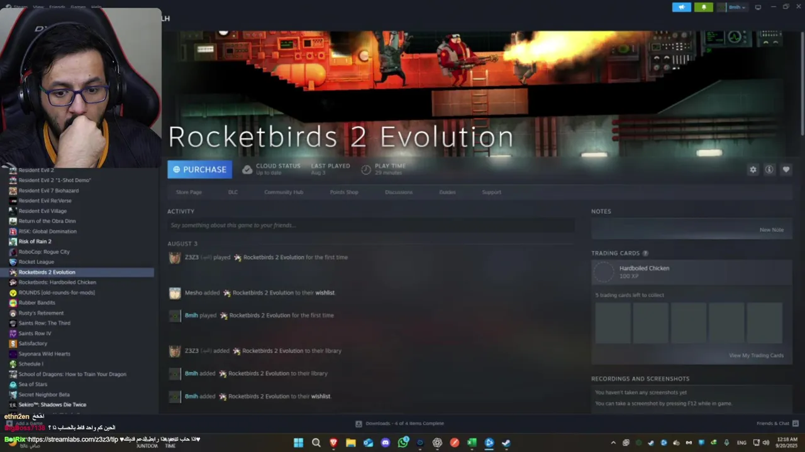Click wishlist link in Mesho's activity
The width and height of the screenshot is (805, 452).
click(x=325, y=293)
